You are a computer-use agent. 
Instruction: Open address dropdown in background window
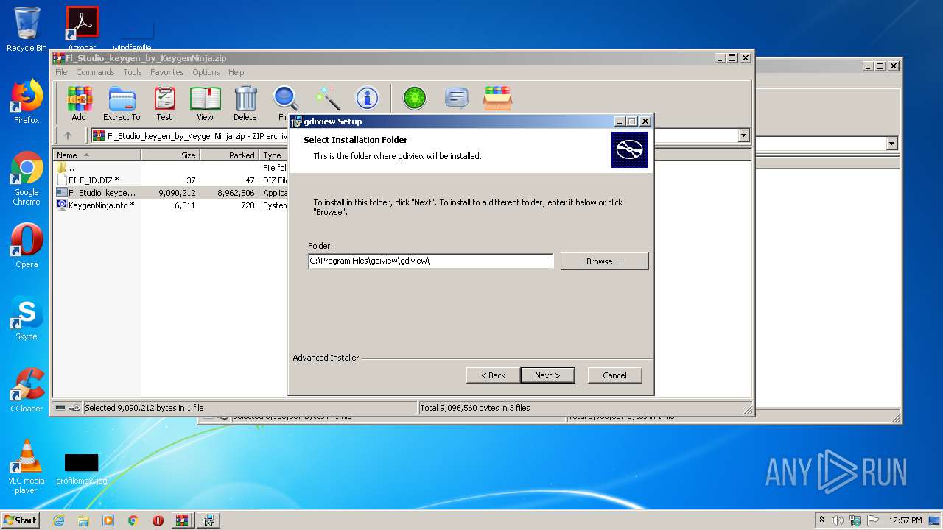coord(892,144)
